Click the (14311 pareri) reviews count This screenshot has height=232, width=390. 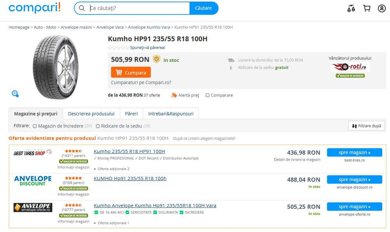(73, 156)
